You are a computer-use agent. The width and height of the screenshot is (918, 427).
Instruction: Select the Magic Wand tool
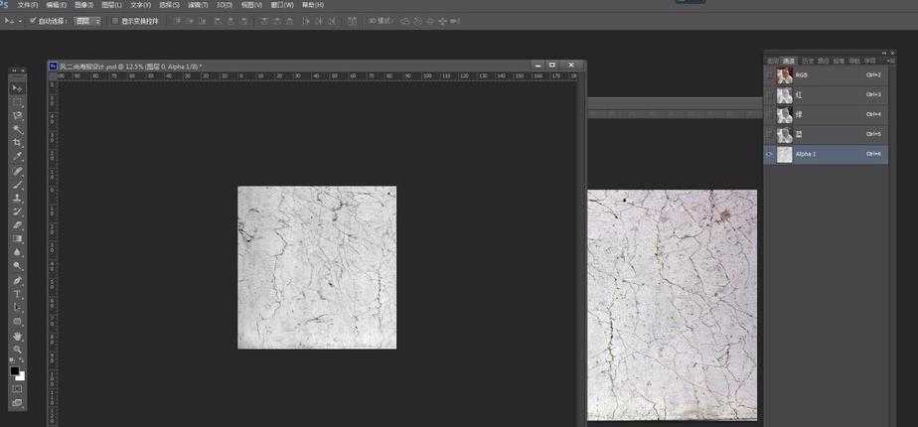pos(17,129)
